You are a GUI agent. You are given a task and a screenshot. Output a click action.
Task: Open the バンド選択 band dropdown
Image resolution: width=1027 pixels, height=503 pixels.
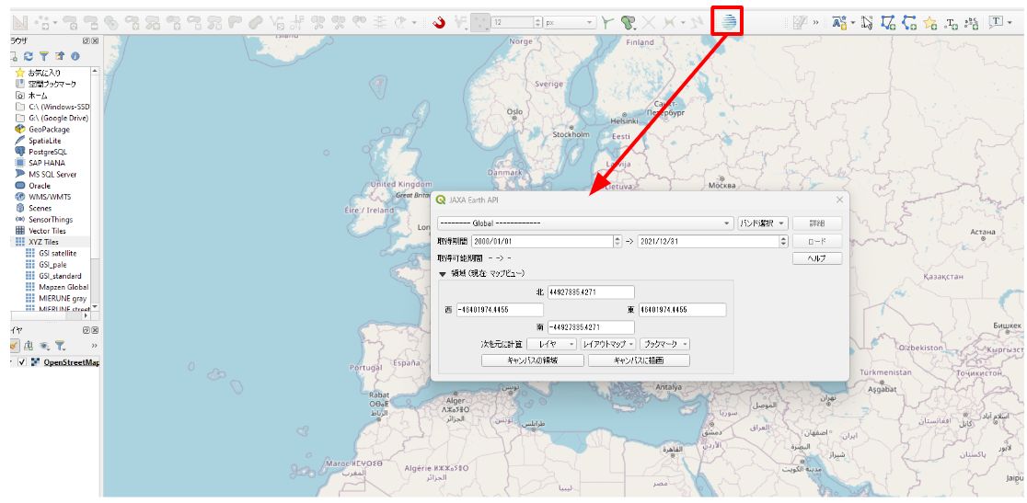click(x=763, y=223)
